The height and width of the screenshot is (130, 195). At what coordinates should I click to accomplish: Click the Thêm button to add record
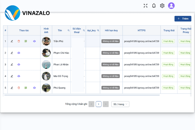point(183,19)
